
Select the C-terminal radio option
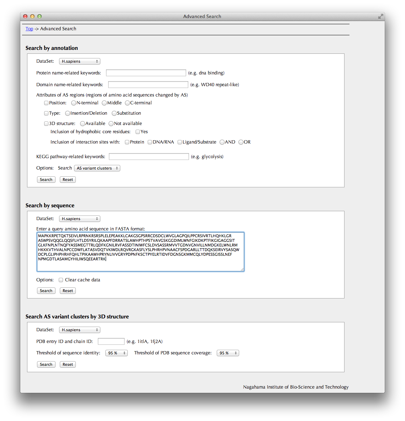pos(127,103)
